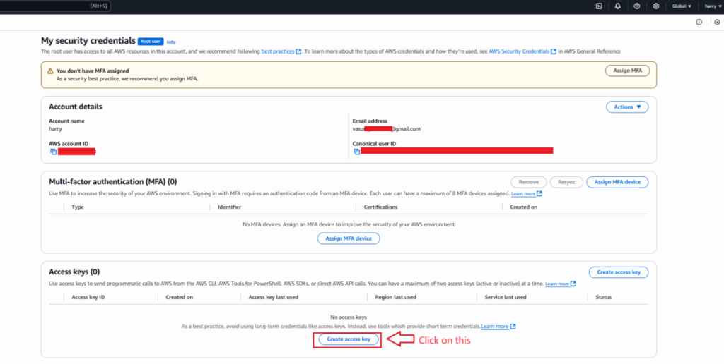Click external icon after MFA Learn more
This screenshot has height=364, width=724.
pos(539,194)
